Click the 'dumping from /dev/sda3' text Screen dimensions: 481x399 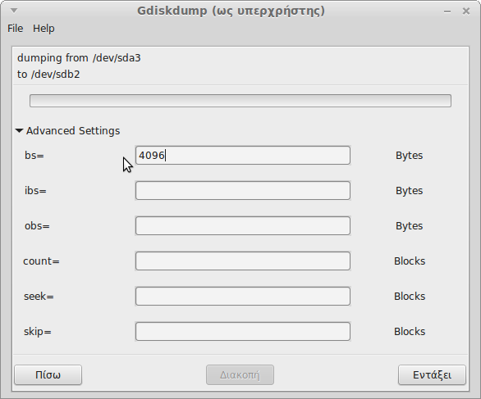click(x=79, y=58)
